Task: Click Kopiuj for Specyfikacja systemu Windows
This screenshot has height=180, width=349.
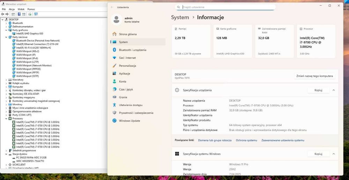Action: click(x=318, y=154)
